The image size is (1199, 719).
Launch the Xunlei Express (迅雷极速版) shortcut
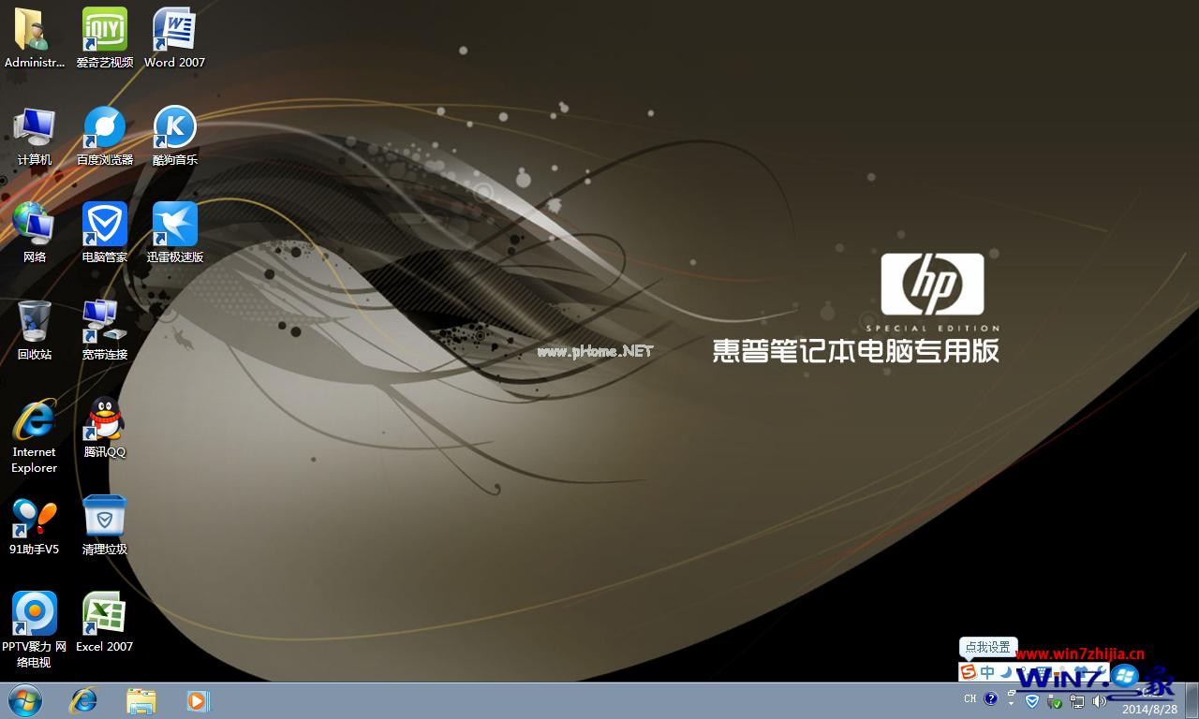175,233
